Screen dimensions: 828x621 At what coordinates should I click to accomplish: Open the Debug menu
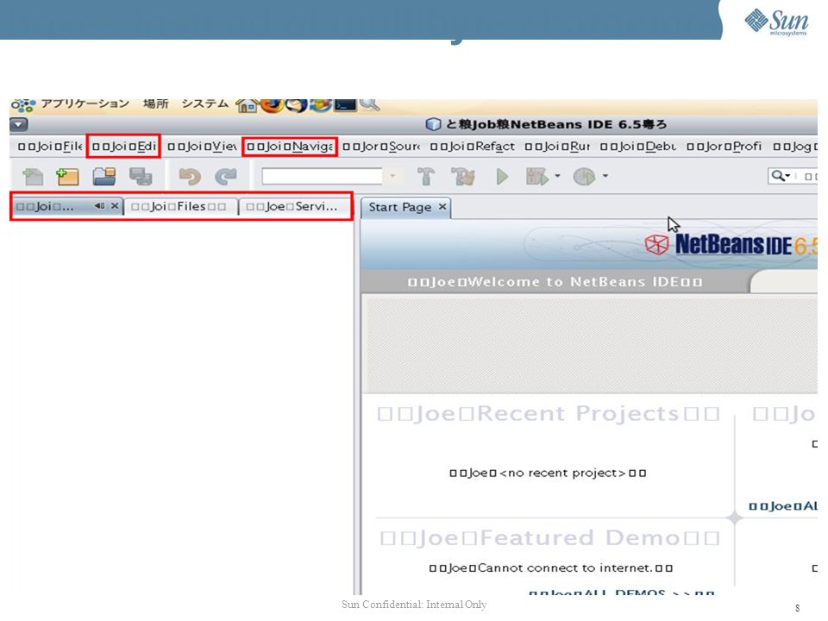638,147
